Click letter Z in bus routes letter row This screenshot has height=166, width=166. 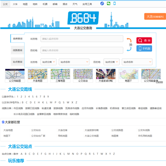[76, 102]
